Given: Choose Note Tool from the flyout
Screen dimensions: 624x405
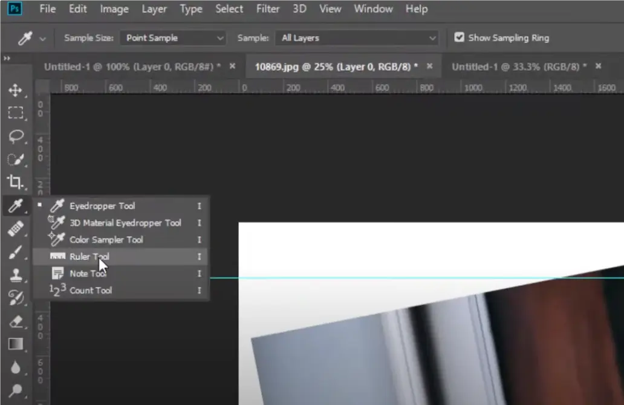Looking at the screenshot, I should [x=121, y=274].
